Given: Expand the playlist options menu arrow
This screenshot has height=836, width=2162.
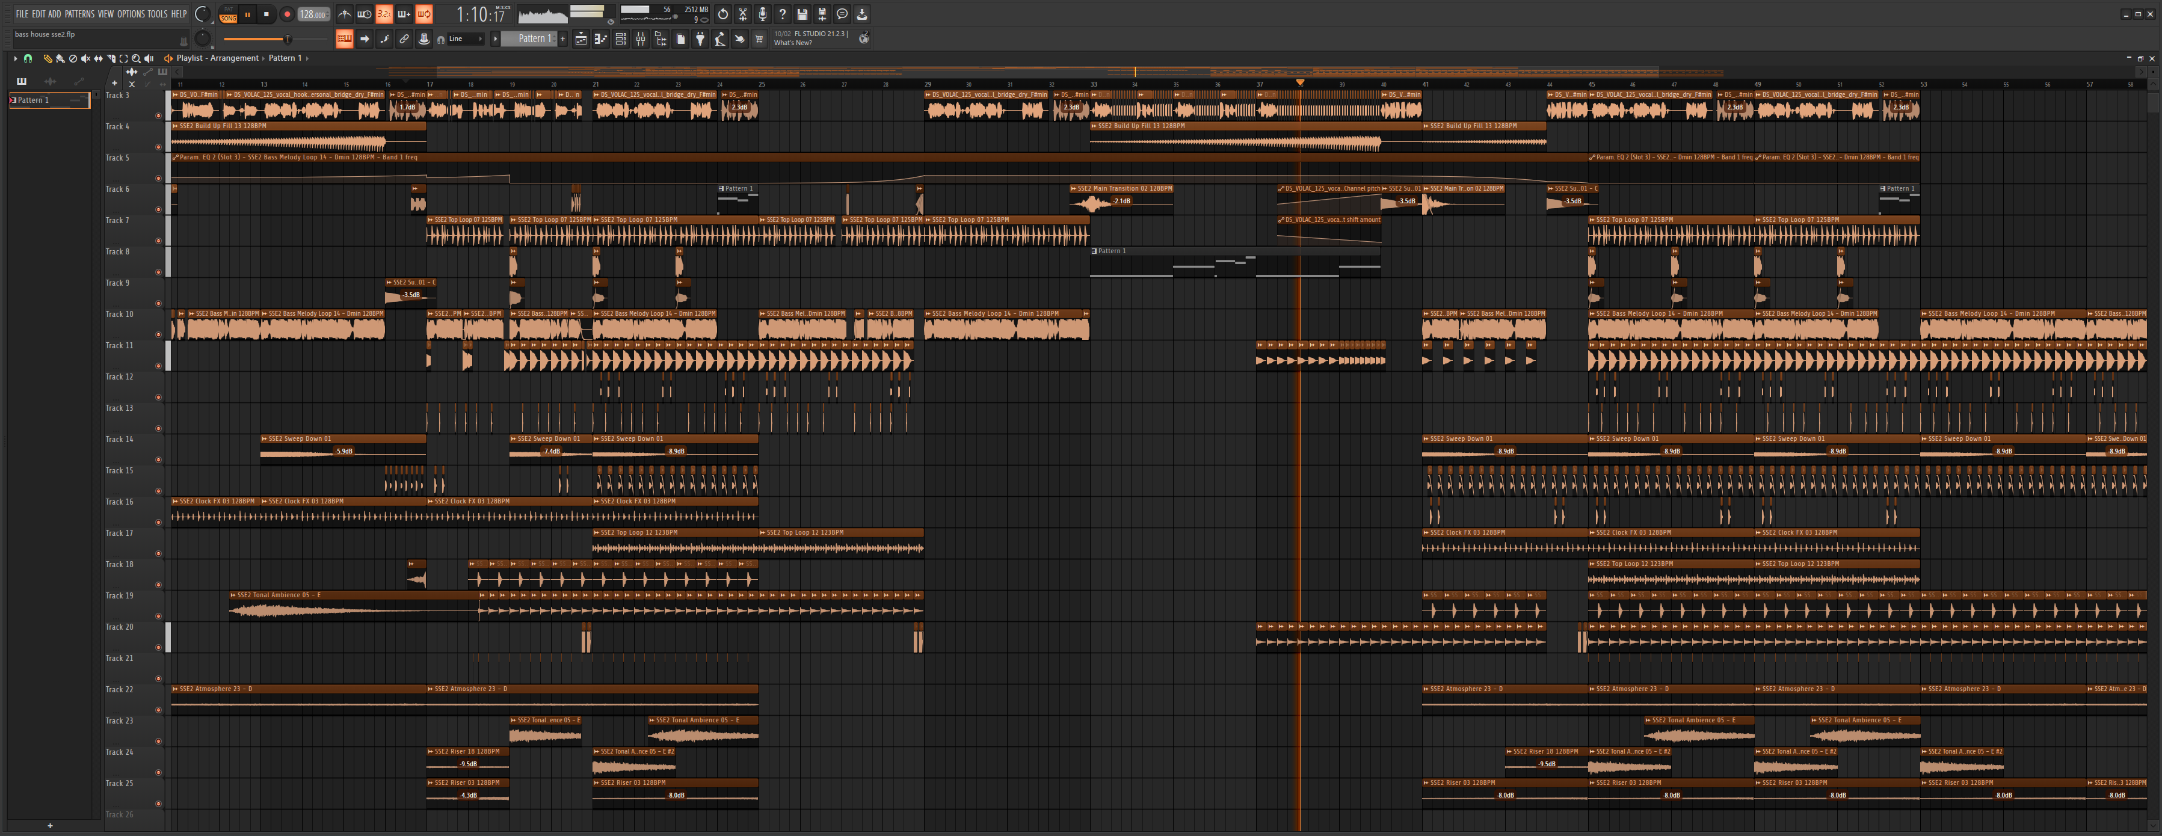Looking at the screenshot, I should [x=15, y=58].
